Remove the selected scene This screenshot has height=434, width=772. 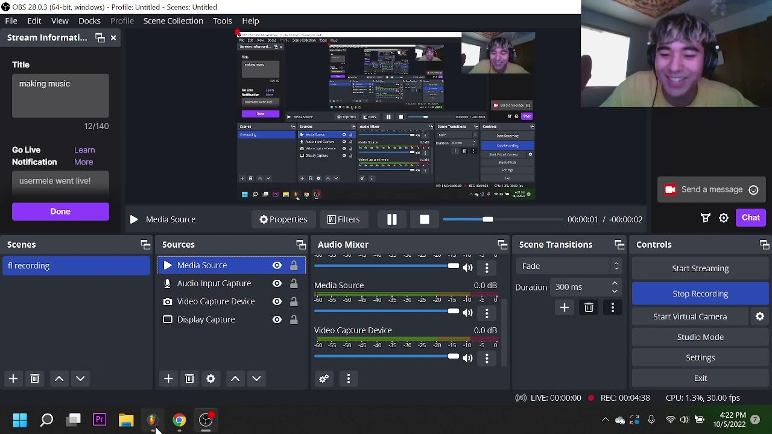(x=35, y=379)
